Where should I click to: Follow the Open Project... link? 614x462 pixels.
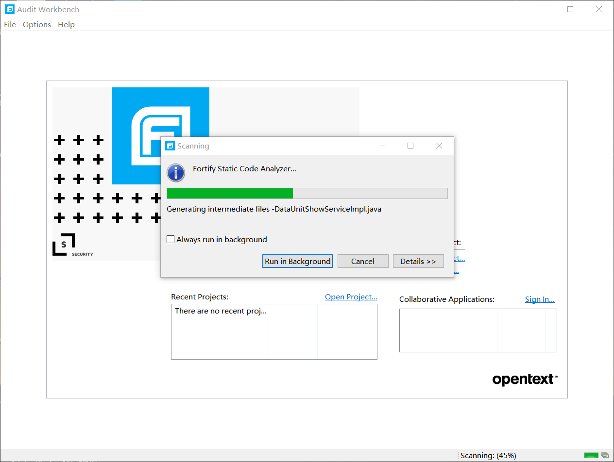[x=351, y=297]
